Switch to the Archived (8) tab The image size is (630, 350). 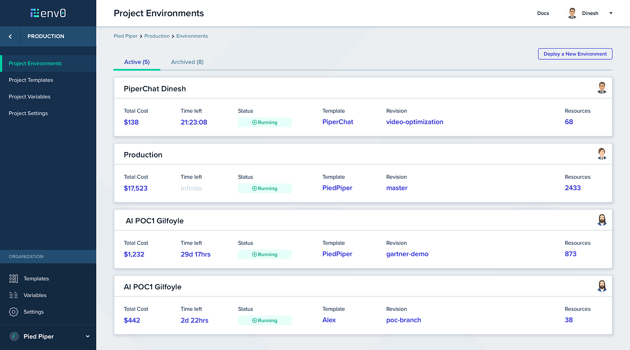187,62
